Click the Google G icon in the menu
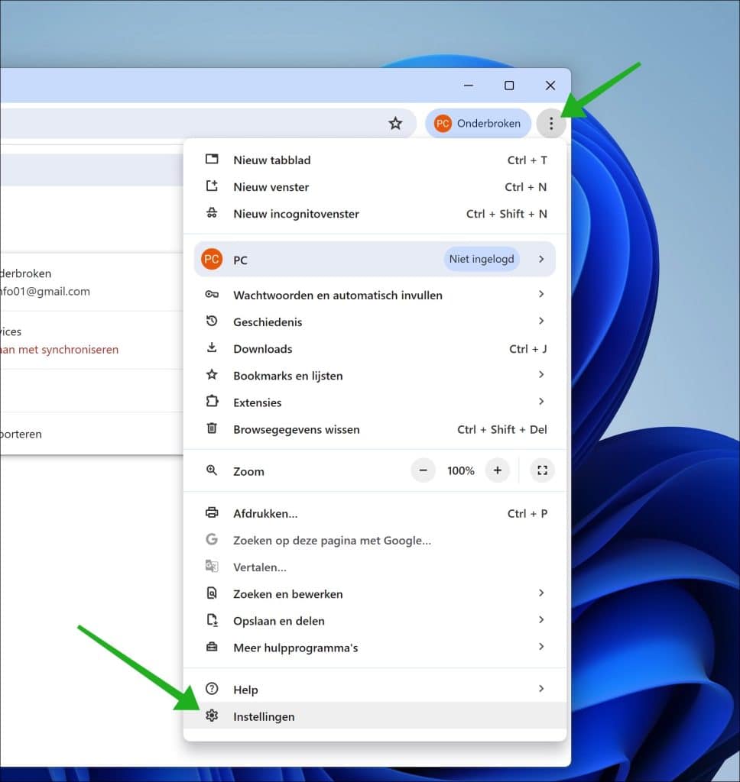Screen dimensions: 740x782 (212, 539)
